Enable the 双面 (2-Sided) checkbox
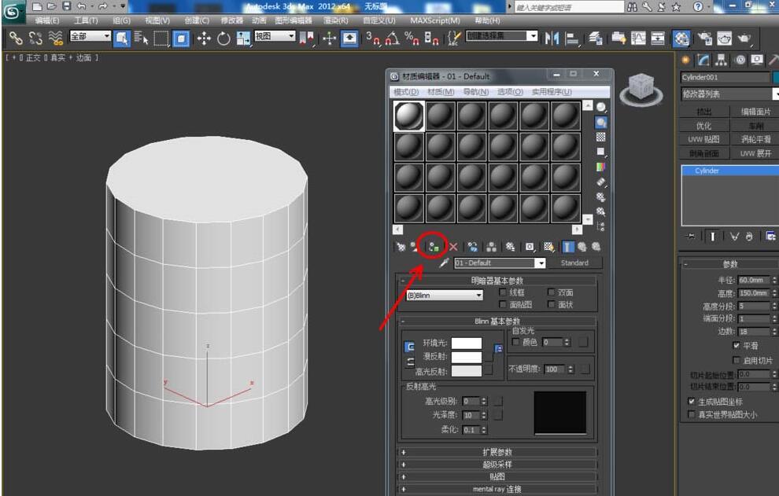The image size is (779, 496). [551, 292]
